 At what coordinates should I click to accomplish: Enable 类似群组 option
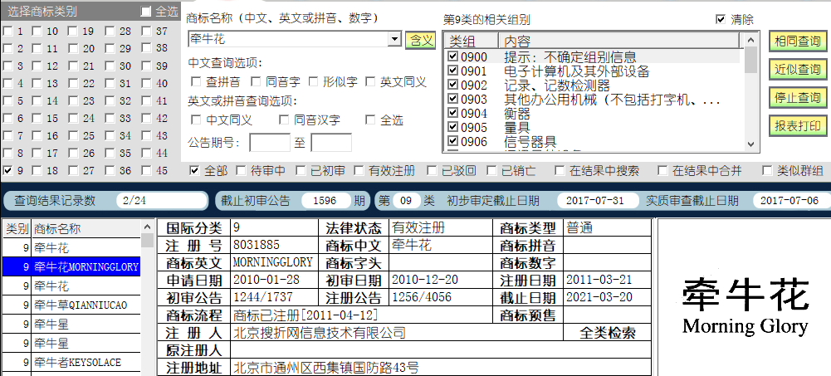[767, 170]
